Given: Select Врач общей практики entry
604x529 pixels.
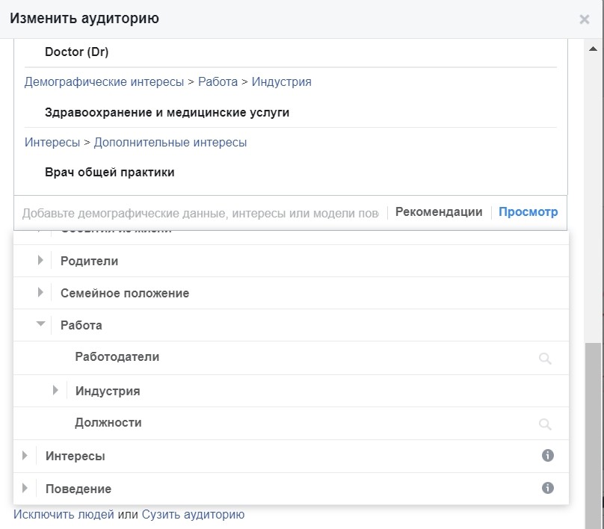Looking at the screenshot, I should (109, 172).
